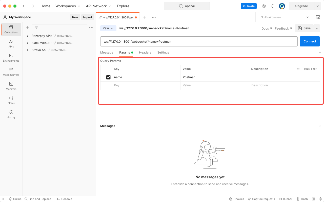Expand the Razorpay APIs collection

click(x=28, y=36)
